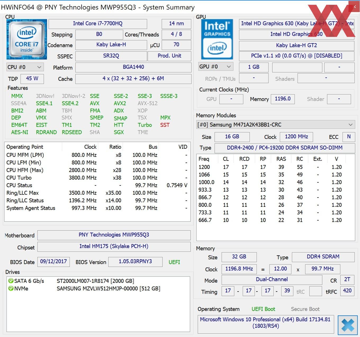This screenshot has width=360, height=337.
Task: Select the 1200 frequency timing row
Action: coord(275,167)
